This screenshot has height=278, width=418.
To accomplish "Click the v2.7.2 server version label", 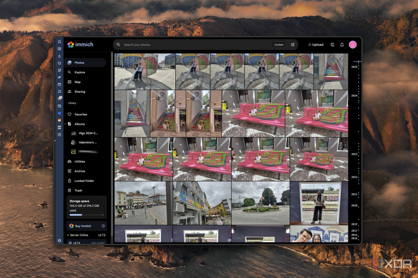I will coord(102,235).
